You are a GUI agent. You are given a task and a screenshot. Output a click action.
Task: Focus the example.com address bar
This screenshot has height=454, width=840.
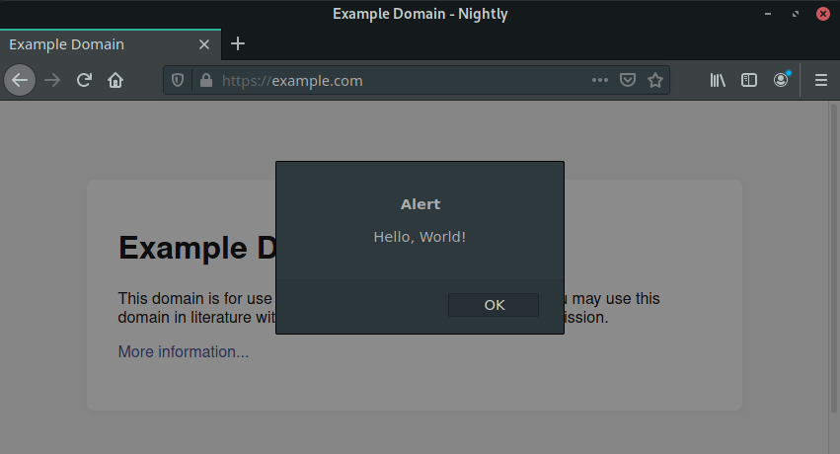pyautogui.click(x=395, y=81)
